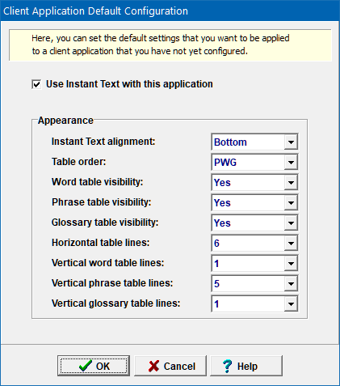
Task: Click the Vertical phrase table lines label
Action: 112,283
